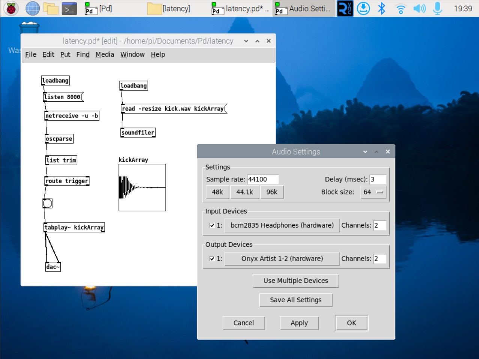Launch the web browser globe icon

point(32,8)
